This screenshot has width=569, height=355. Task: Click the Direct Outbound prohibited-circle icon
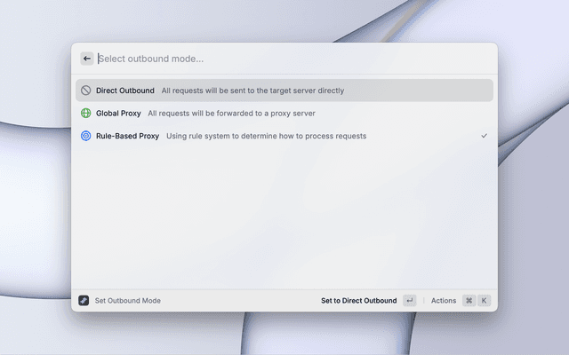[85, 91]
